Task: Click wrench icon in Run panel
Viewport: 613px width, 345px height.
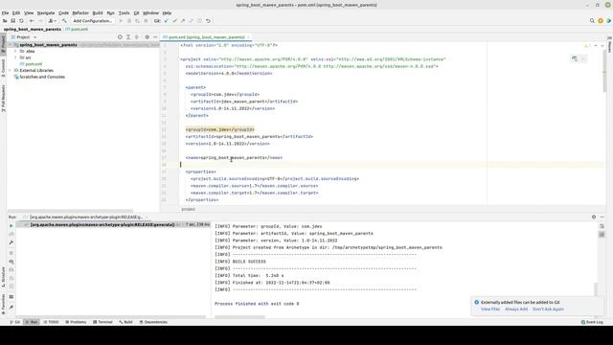Action: coord(11,242)
